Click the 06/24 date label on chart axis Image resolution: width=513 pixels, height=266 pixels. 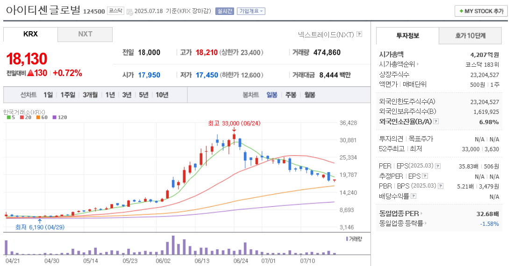(241, 261)
